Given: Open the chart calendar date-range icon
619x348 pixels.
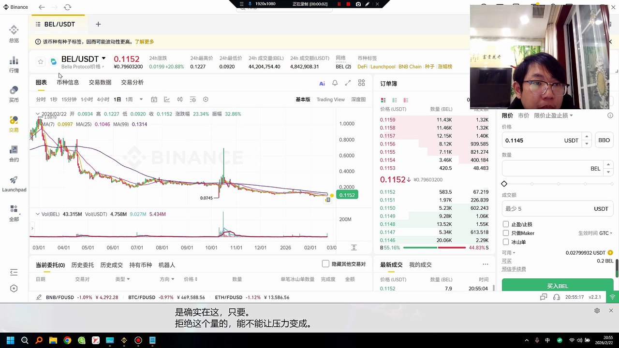Looking at the screenshot, I should click(x=154, y=100).
